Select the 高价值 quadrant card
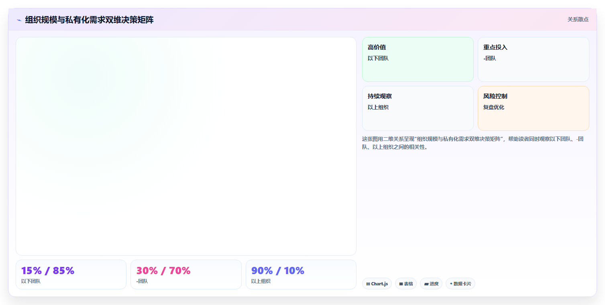This screenshot has width=605, height=305. 418,59
